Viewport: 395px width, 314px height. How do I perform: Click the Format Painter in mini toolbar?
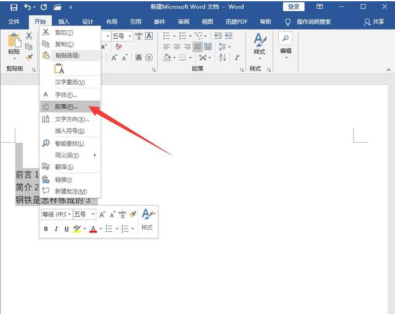tap(133, 214)
